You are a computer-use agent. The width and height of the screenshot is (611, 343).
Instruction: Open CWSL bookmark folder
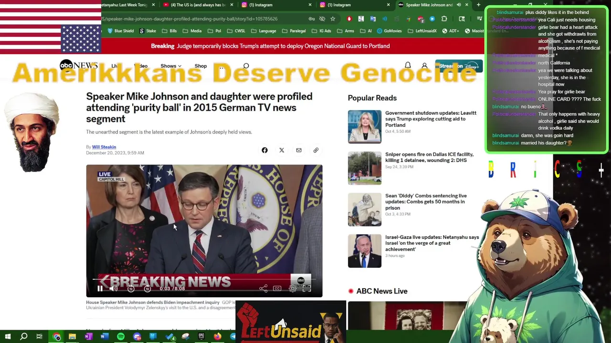(236, 31)
